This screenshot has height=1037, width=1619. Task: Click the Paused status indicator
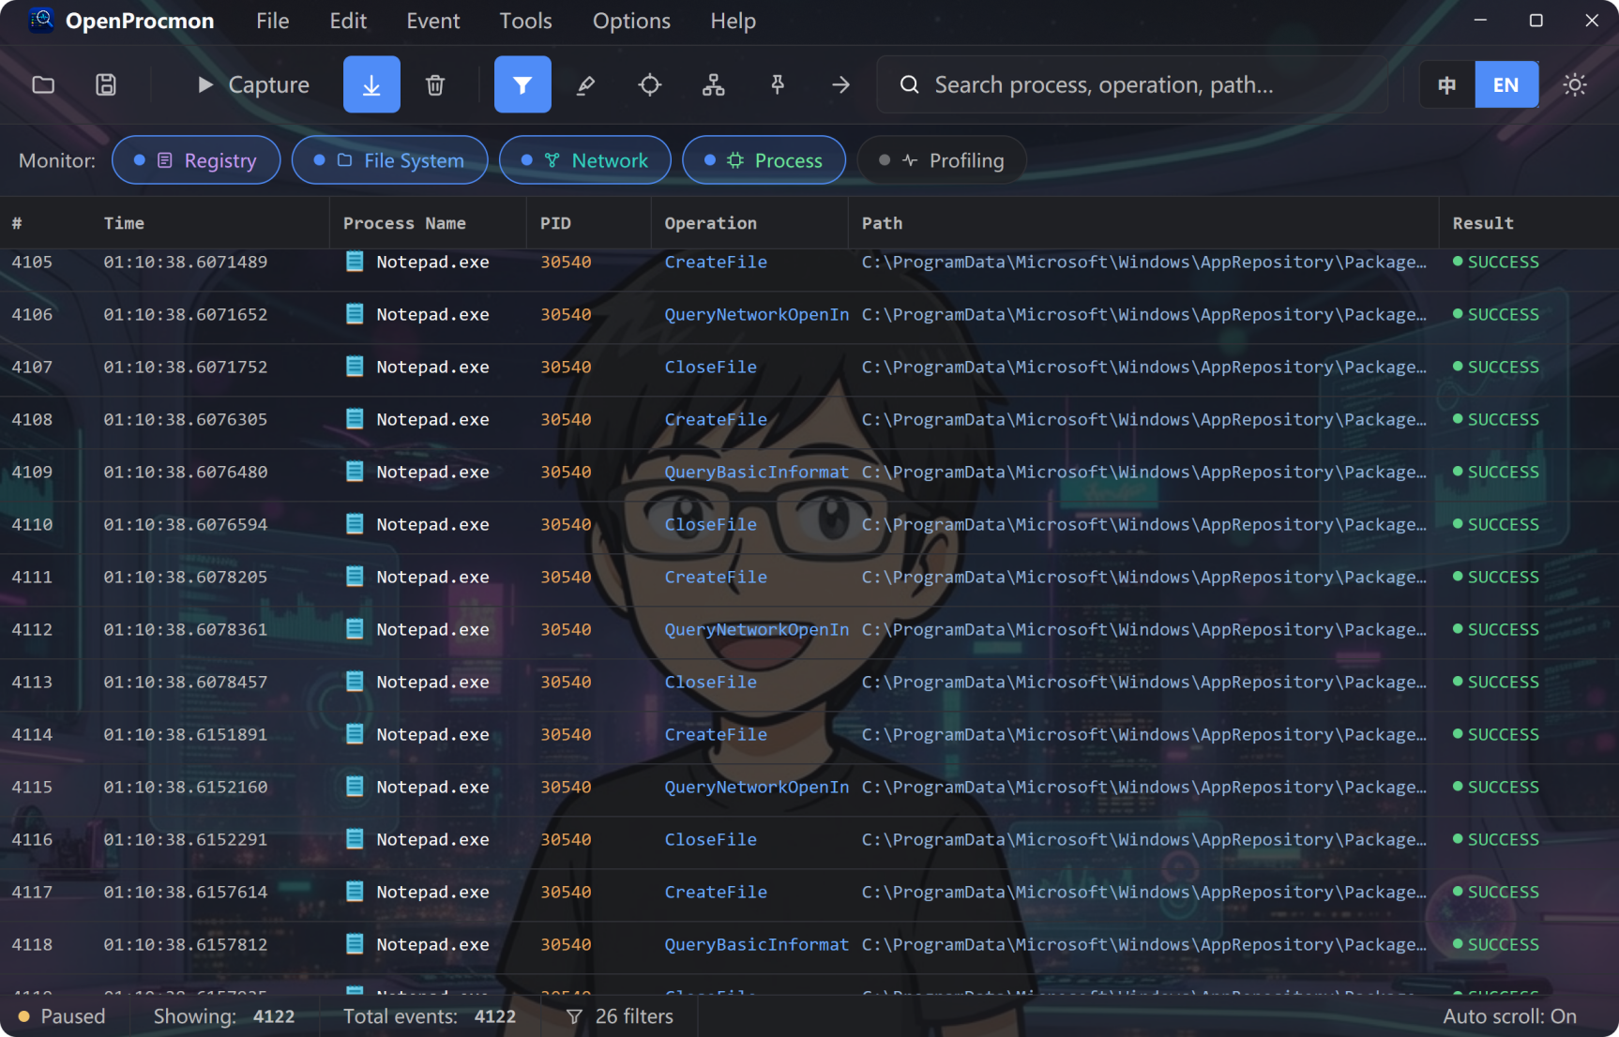(x=62, y=1016)
